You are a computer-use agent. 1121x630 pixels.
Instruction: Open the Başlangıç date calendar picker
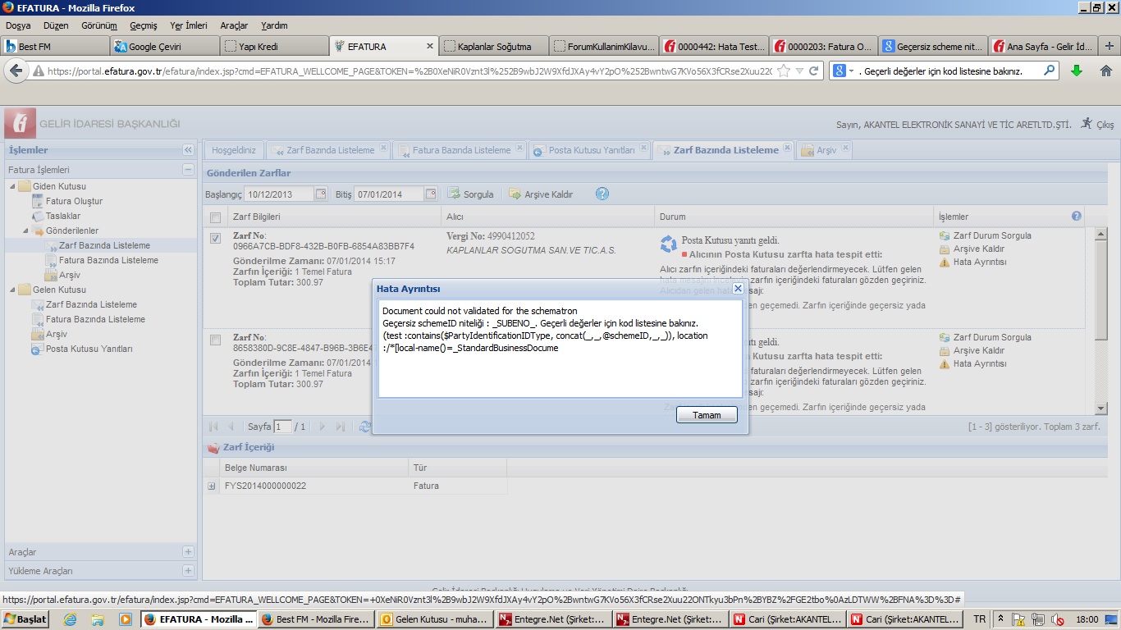coord(321,194)
